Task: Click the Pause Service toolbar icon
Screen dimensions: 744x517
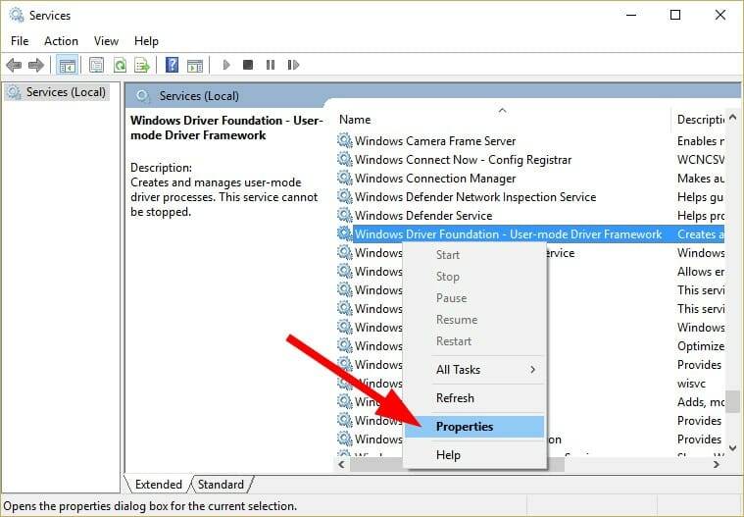Action: (271, 65)
